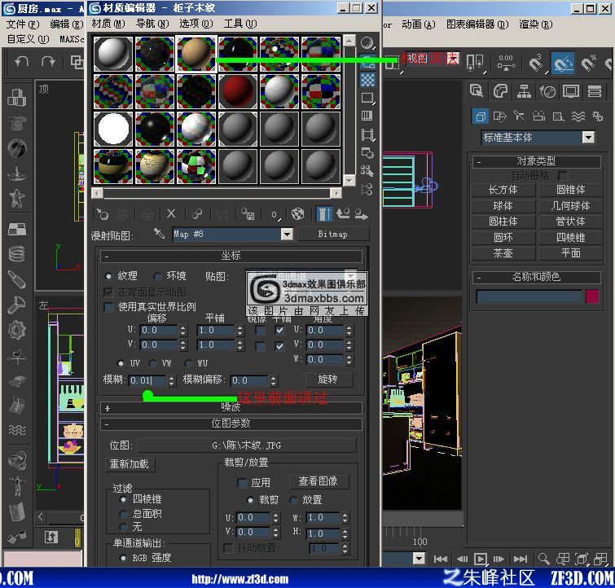Click the Reset Map delete X icon
Screen dimensions: 615x588
tap(171, 214)
